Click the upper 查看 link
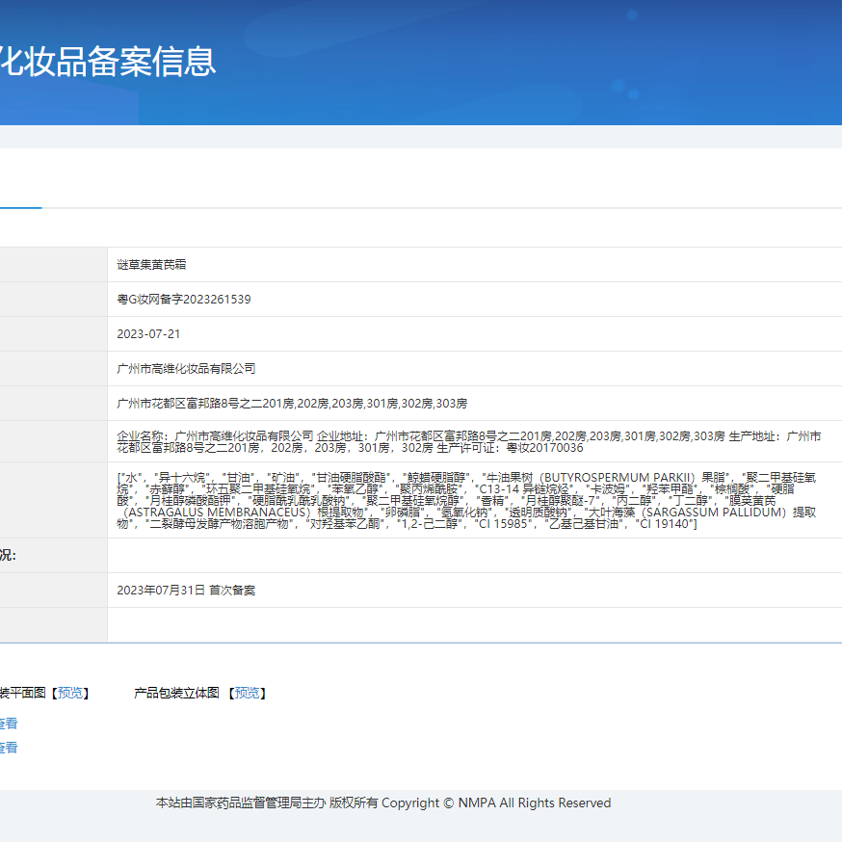Screen dimensions: 842x842 coord(8,724)
